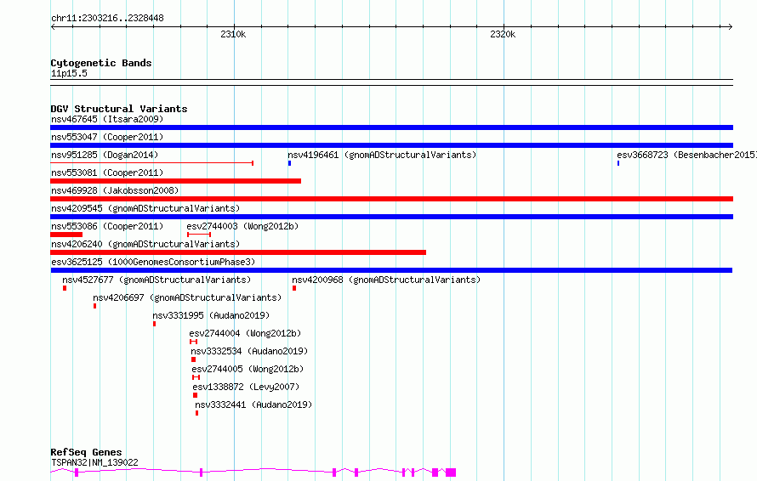Select the red bar under nsv469928
This screenshot has height=481, width=757.
click(391, 199)
